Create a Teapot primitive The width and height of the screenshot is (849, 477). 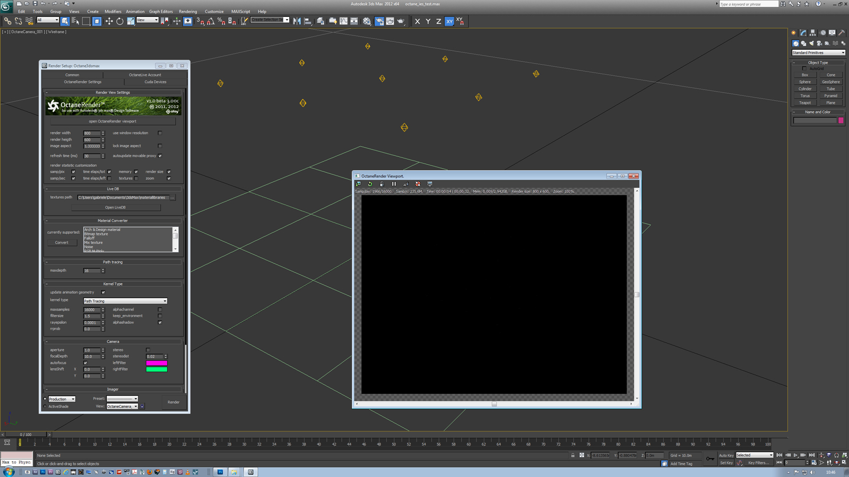(805, 103)
